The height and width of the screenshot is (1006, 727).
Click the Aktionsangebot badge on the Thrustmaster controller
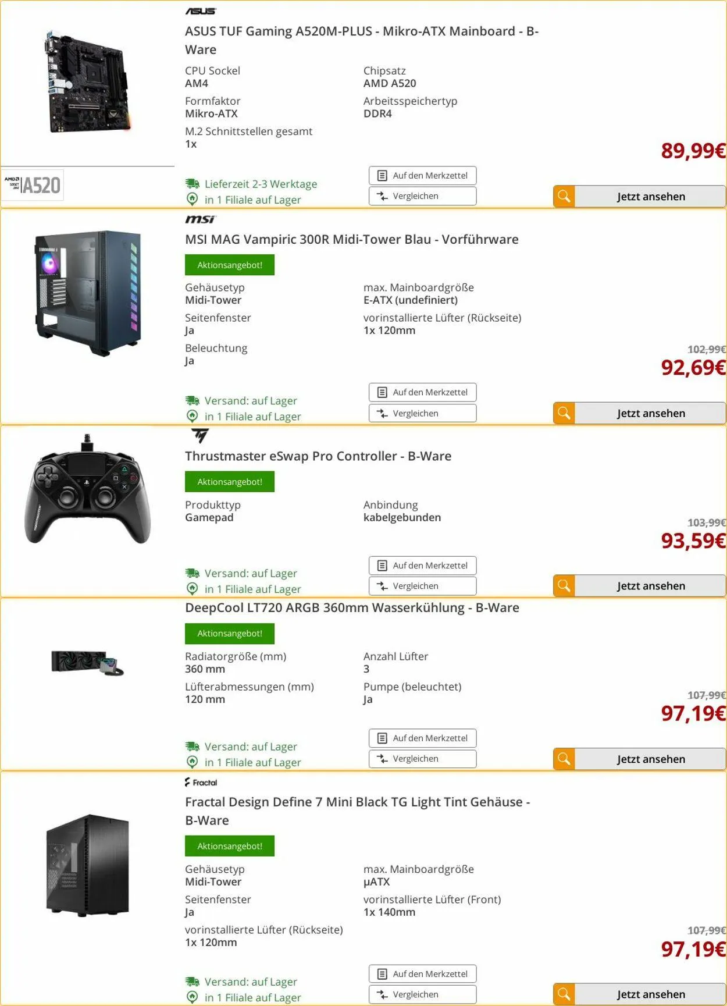click(229, 482)
